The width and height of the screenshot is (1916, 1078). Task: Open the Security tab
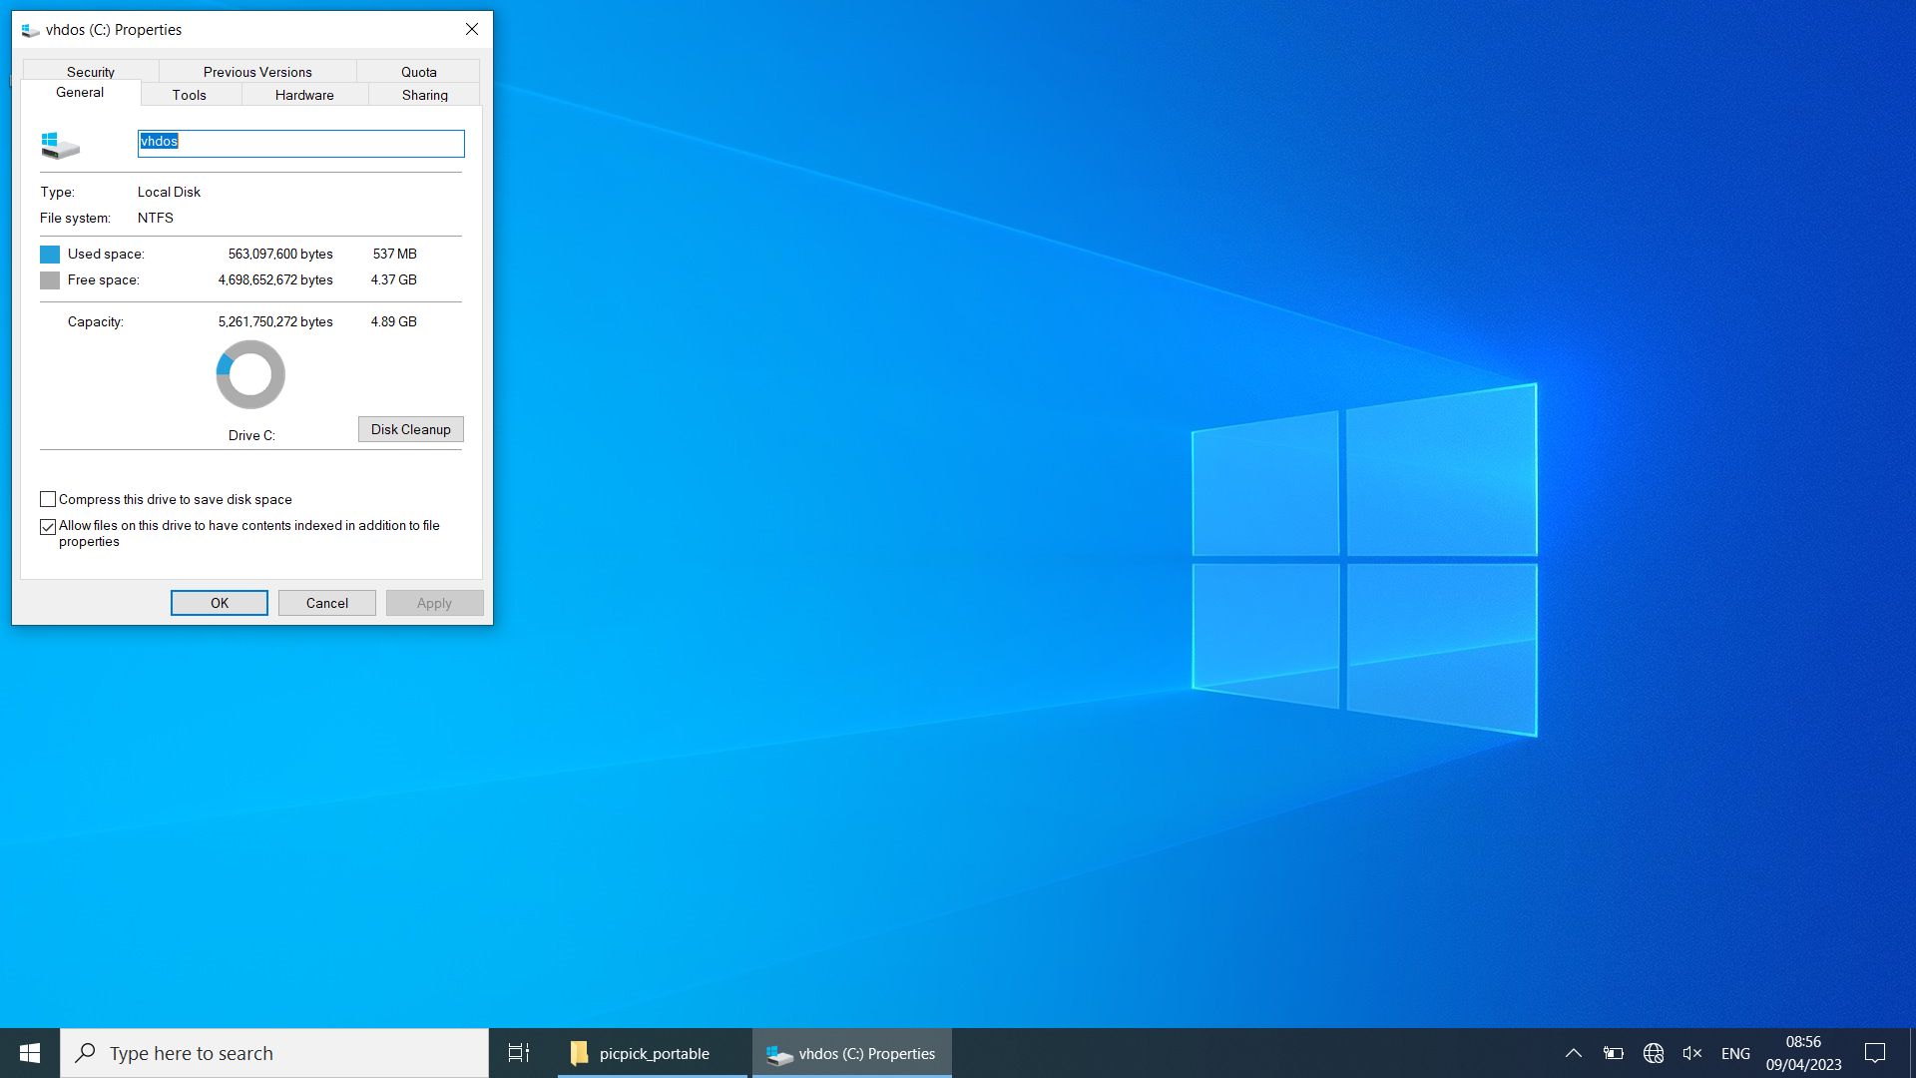(91, 72)
